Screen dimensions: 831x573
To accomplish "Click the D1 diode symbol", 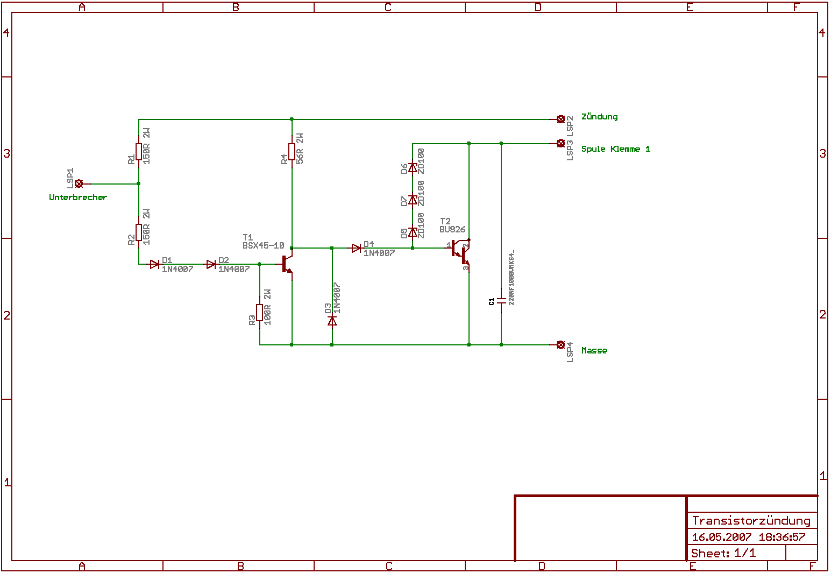I will pos(155,264).
